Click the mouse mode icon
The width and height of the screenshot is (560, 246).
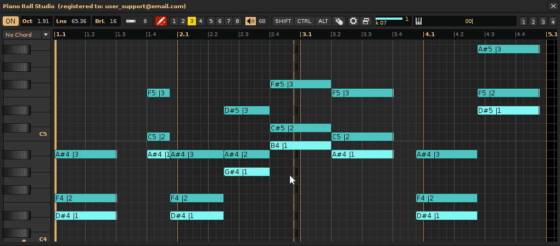point(339,21)
